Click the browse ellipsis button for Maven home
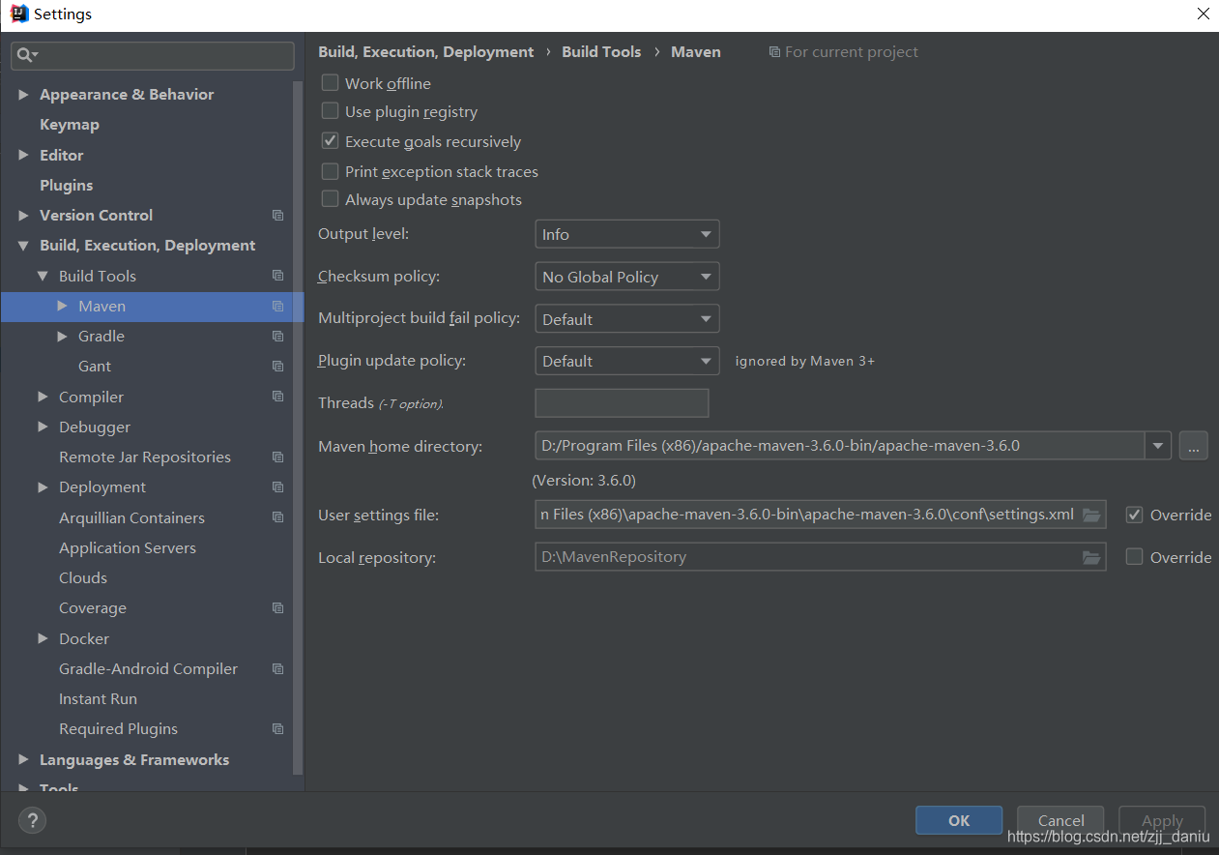 point(1194,446)
